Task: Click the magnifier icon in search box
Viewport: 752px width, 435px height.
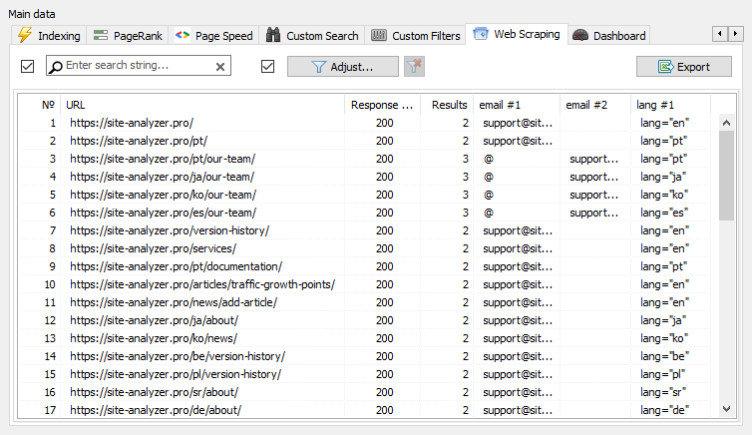Action: pyautogui.click(x=56, y=67)
